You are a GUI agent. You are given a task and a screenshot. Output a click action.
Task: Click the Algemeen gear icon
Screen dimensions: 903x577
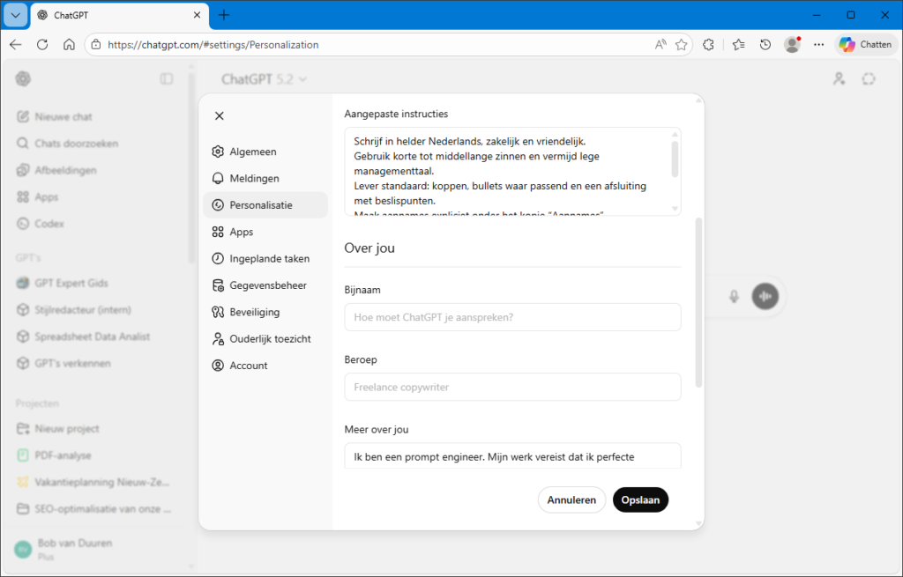[x=218, y=152]
